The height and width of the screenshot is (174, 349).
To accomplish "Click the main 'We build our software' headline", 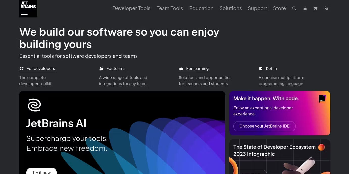I will pos(119,38).
